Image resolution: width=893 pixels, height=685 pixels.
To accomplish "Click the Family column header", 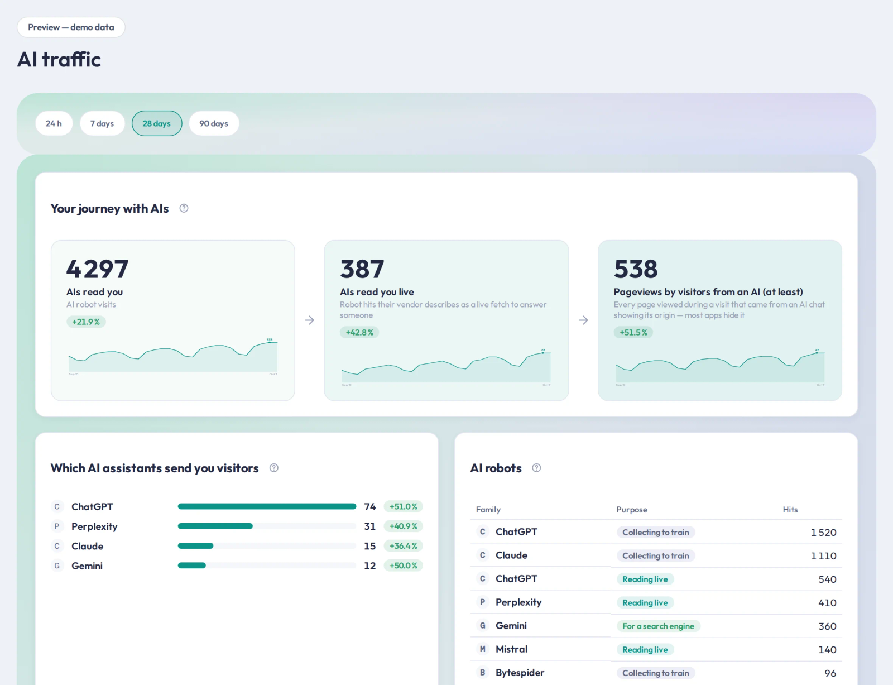I will pyautogui.click(x=488, y=510).
